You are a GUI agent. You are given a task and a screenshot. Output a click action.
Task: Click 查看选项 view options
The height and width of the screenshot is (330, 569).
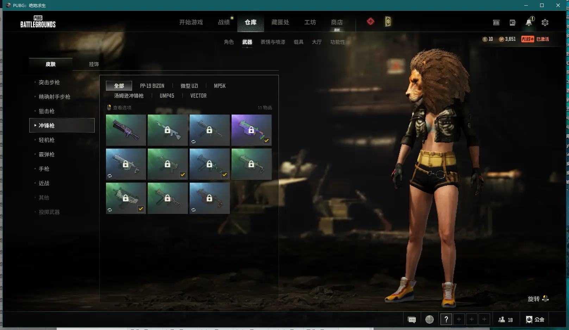pos(119,108)
